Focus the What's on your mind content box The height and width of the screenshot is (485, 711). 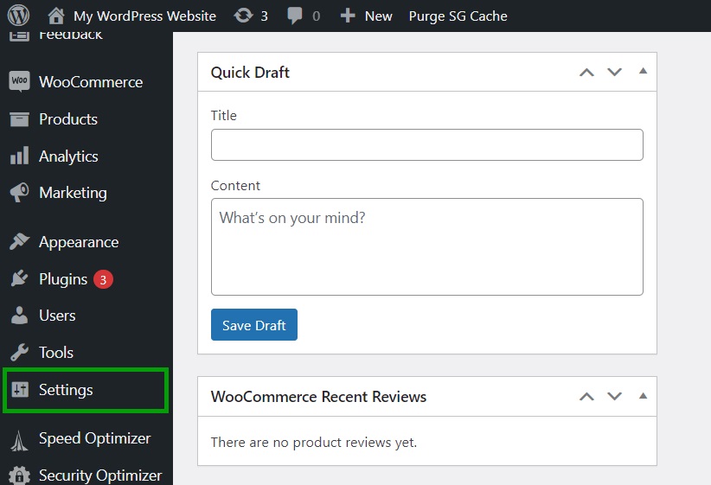[x=426, y=246]
